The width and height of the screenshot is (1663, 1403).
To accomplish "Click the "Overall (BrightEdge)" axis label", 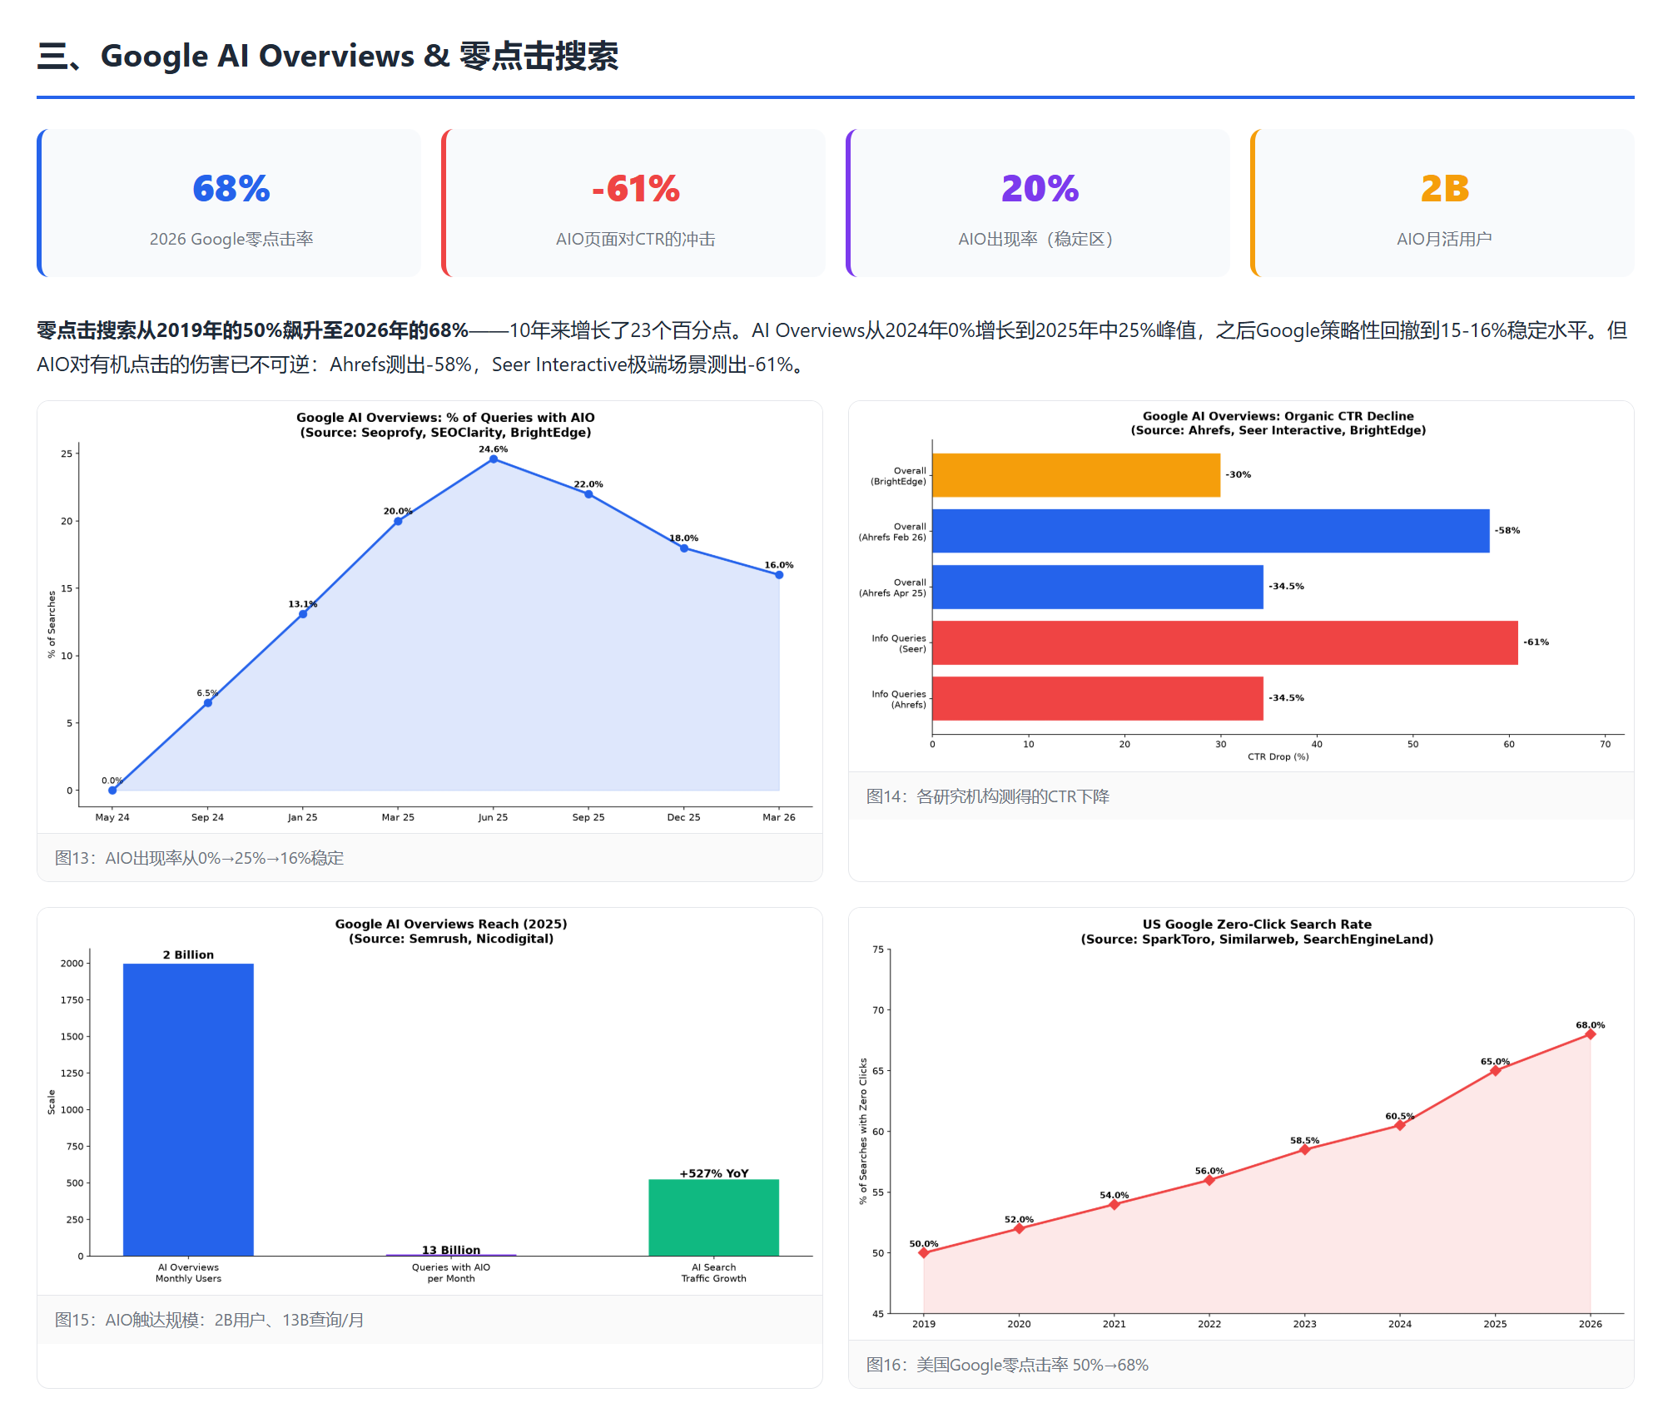I will click(x=898, y=476).
